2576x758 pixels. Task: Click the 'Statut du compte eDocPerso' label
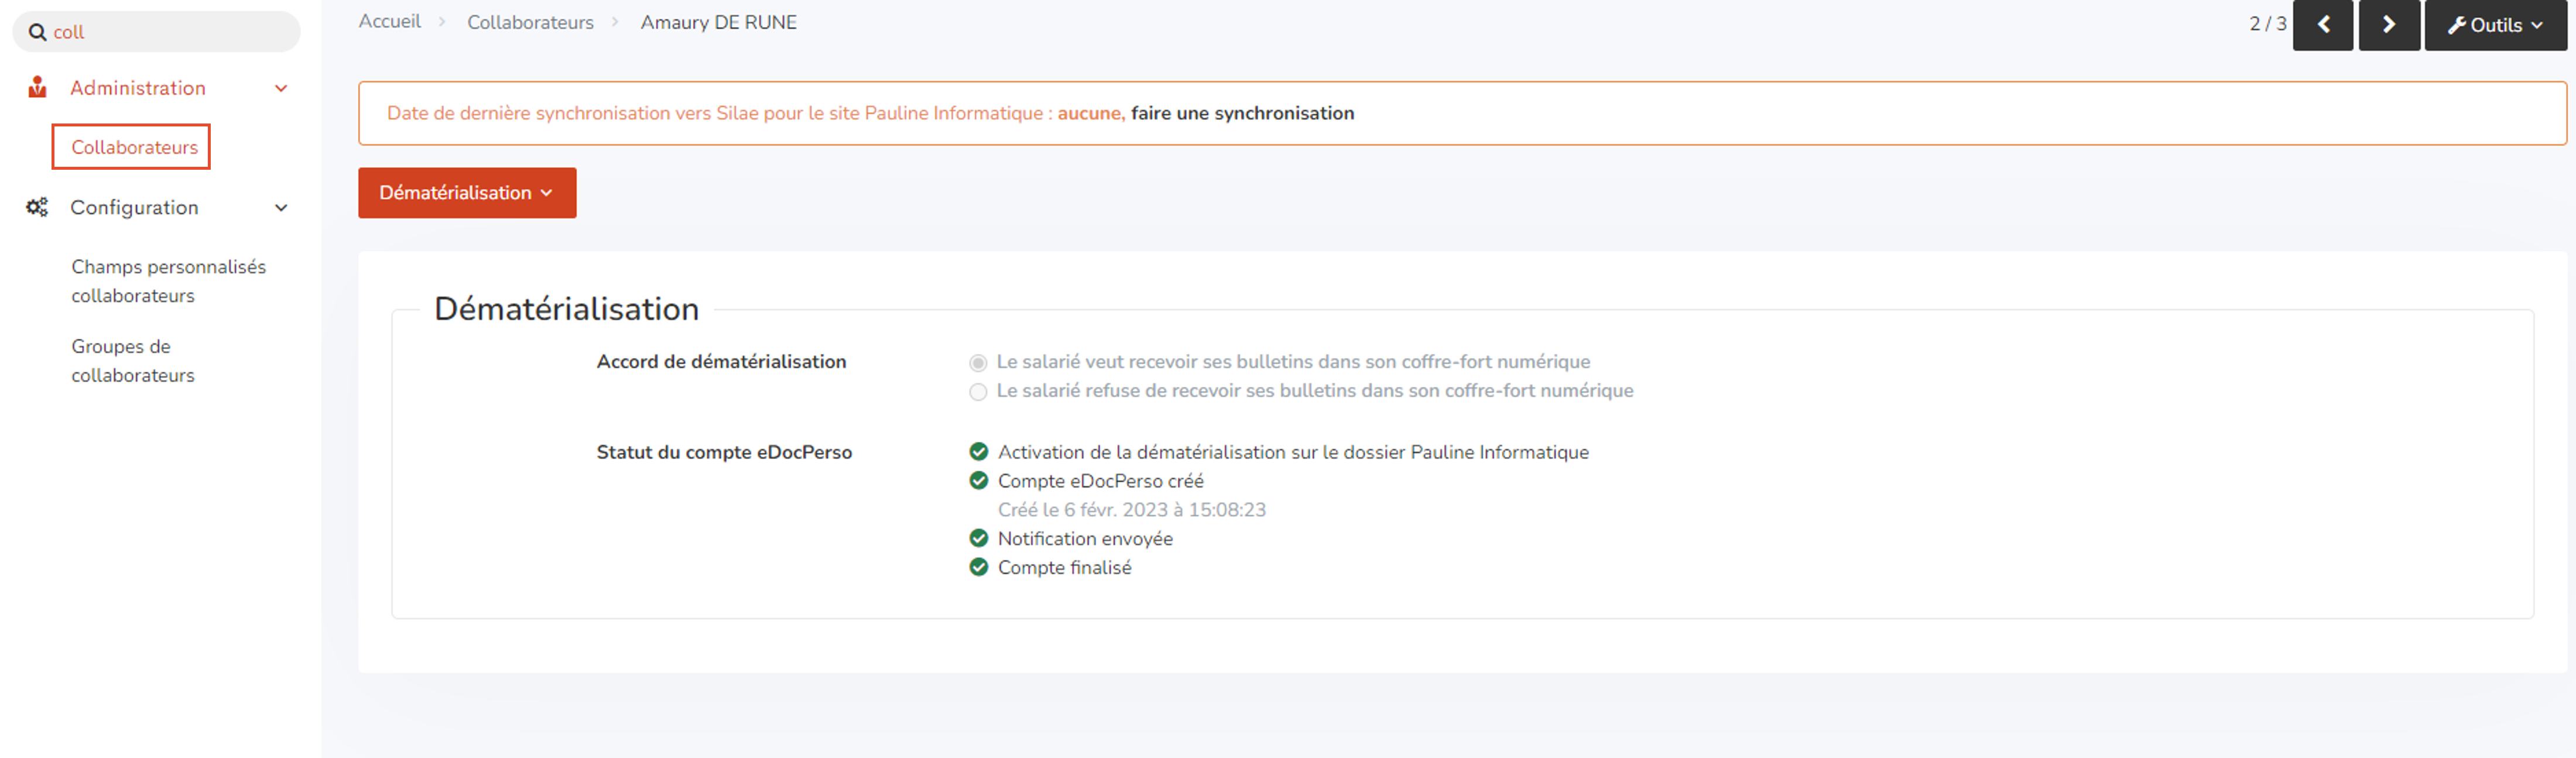724,452
